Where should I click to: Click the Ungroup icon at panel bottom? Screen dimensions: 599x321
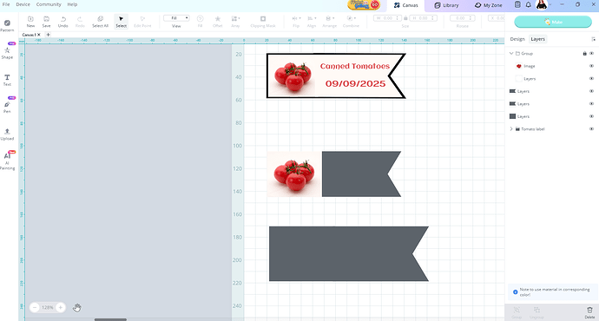coord(536,312)
